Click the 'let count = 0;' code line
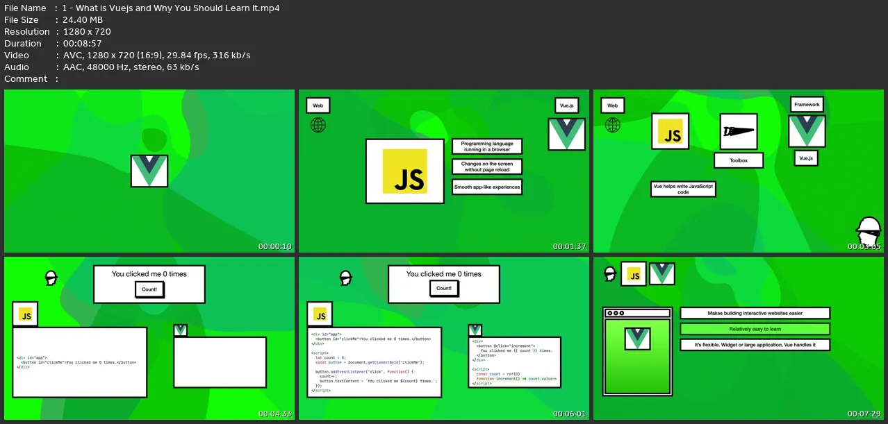Viewport: 888px width, 424px height. pyautogui.click(x=330, y=357)
